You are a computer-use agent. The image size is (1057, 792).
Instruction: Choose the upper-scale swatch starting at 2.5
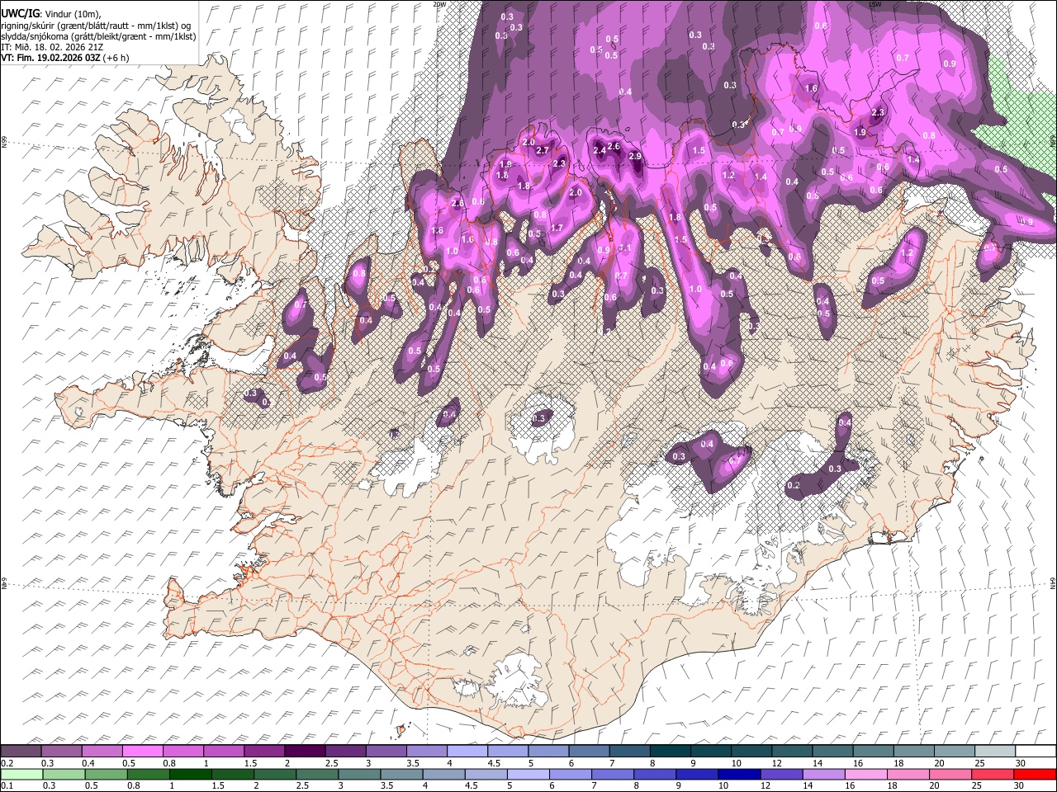345,752
